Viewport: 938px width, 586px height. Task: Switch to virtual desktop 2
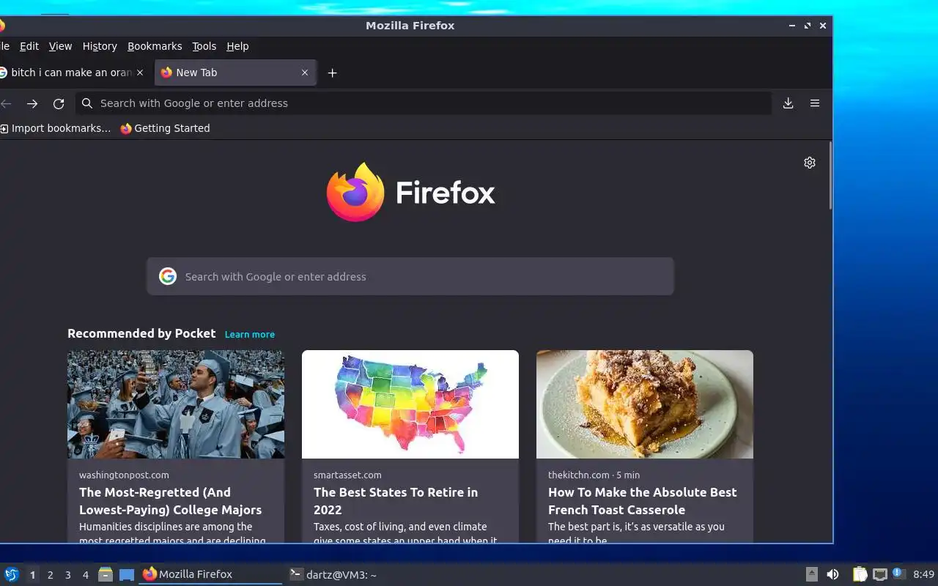pos(50,575)
